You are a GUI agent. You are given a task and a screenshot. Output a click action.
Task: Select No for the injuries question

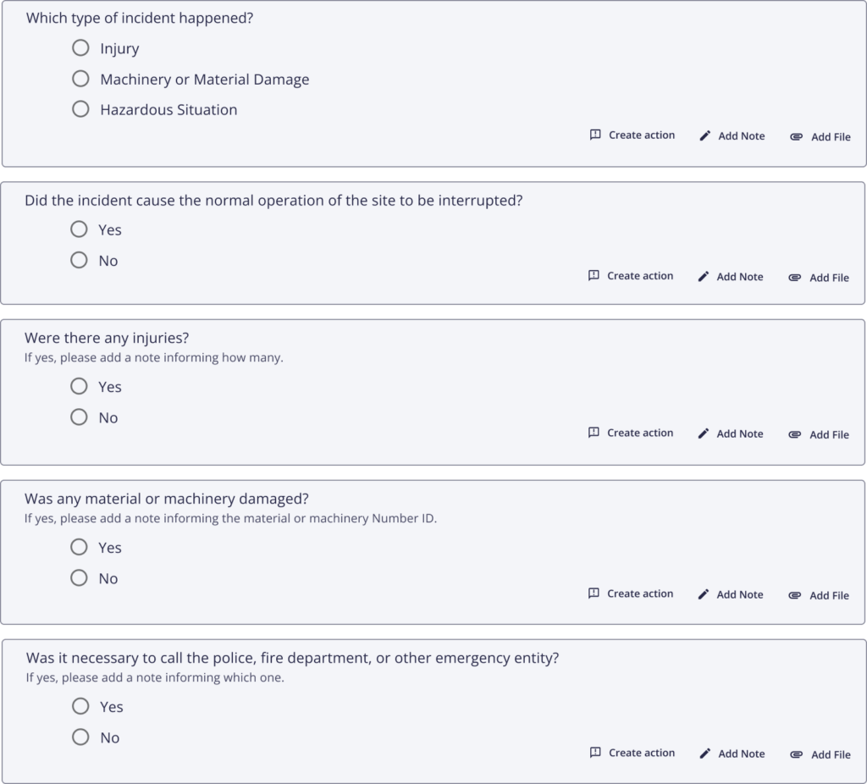[x=79, y=417]
